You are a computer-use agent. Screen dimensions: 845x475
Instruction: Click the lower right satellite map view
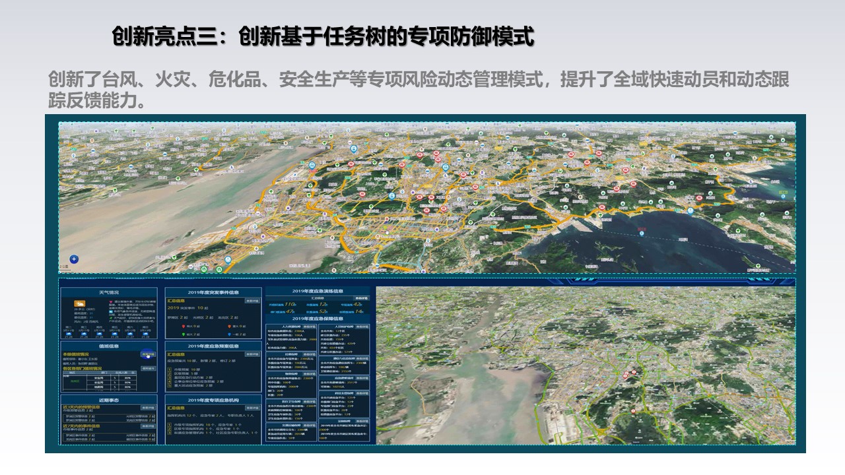tap(586, 365)
